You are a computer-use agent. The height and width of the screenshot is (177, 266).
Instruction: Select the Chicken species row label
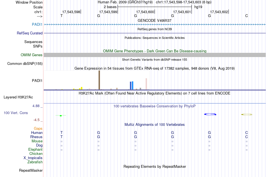pos(36,154)
